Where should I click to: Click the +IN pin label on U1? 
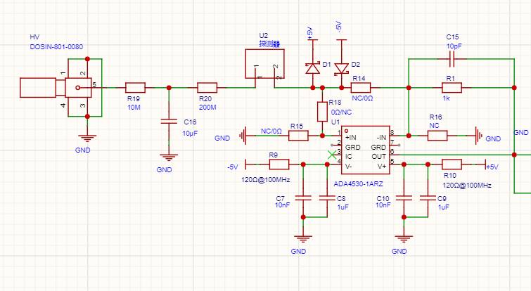(x=350, y=138)
